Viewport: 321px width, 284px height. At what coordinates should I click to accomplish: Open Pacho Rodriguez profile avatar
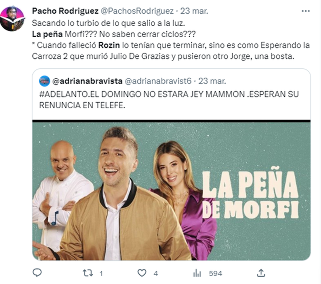click(12, 19)
